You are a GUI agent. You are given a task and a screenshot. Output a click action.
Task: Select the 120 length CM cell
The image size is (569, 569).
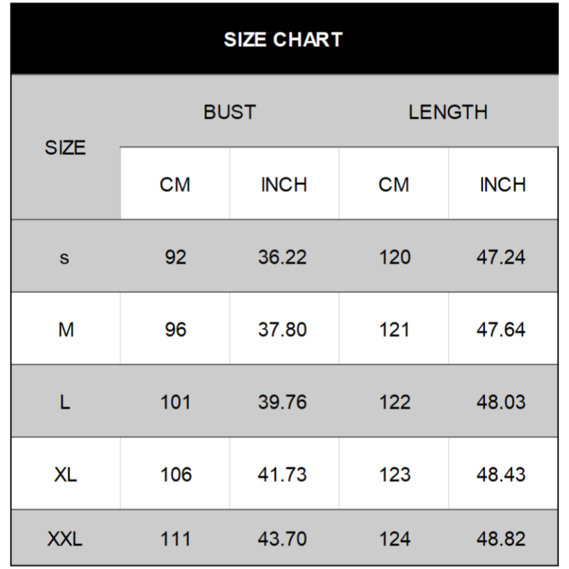pos(394,257)
